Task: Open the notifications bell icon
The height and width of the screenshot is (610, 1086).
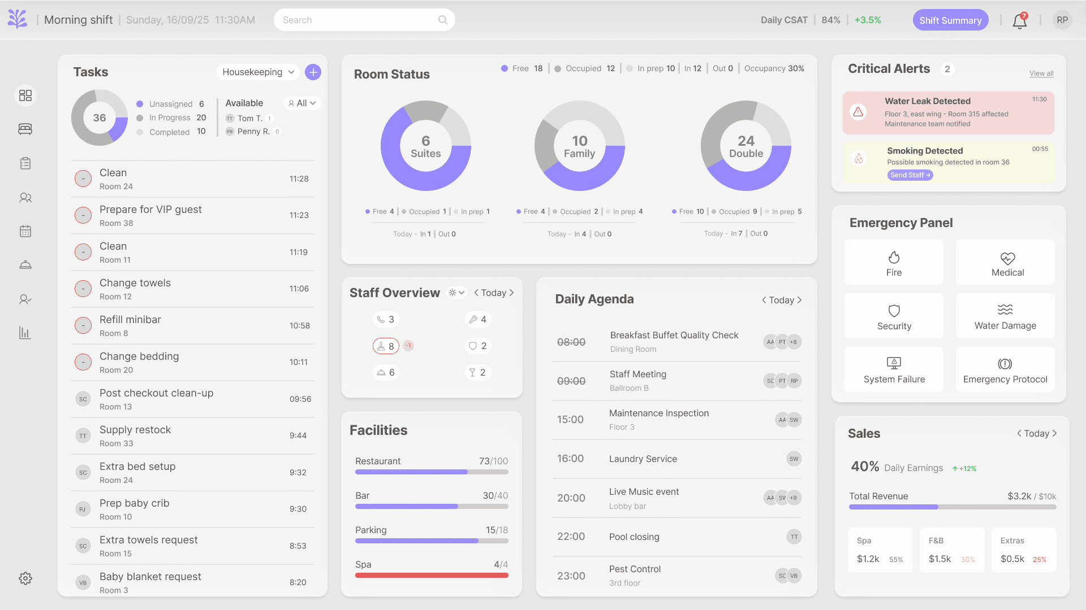Action: pos(1019,21)
